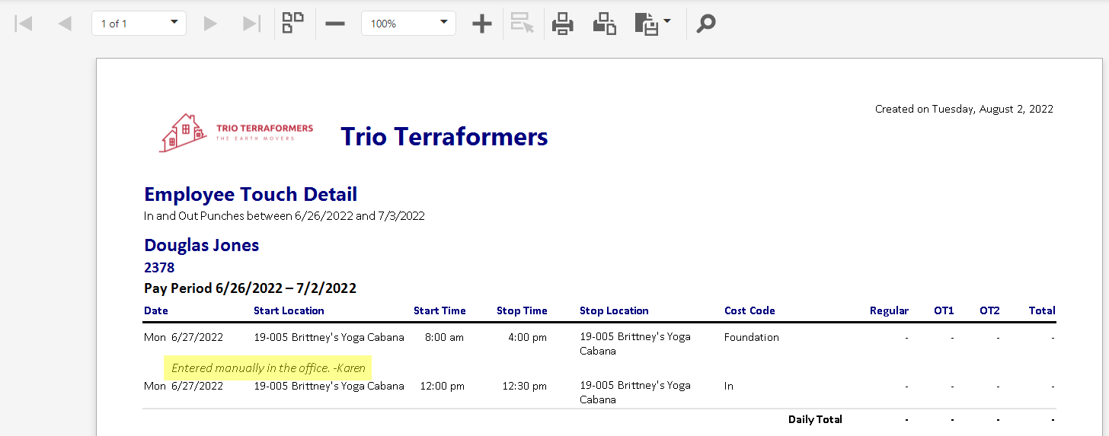Go to the first page of the report
1109x436 pixels.
tap(24, 24)
